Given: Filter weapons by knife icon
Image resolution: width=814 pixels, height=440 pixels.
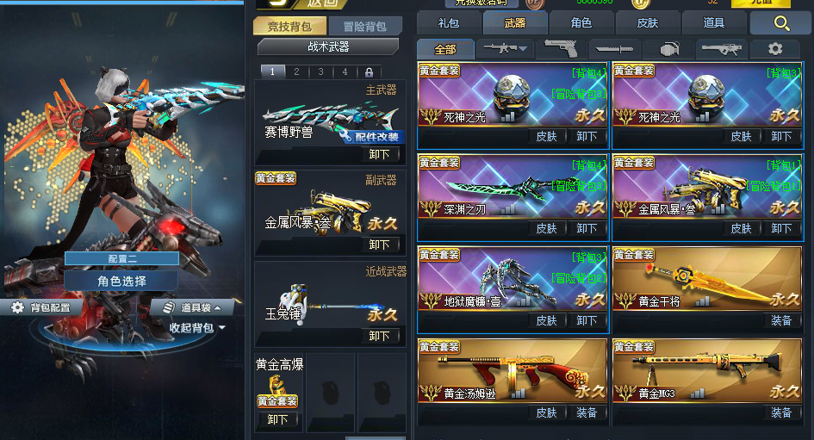Looking at the screenshot, I should pyautogui.click(x=614, y=49).
